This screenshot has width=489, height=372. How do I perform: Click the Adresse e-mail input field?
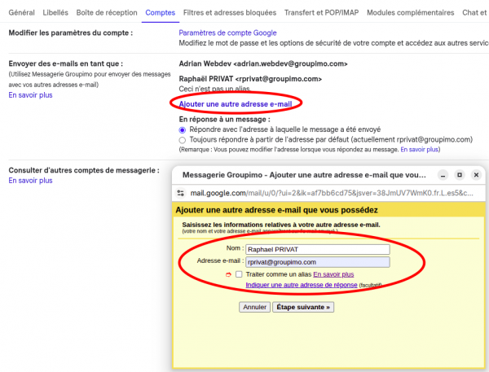point(318,262)
